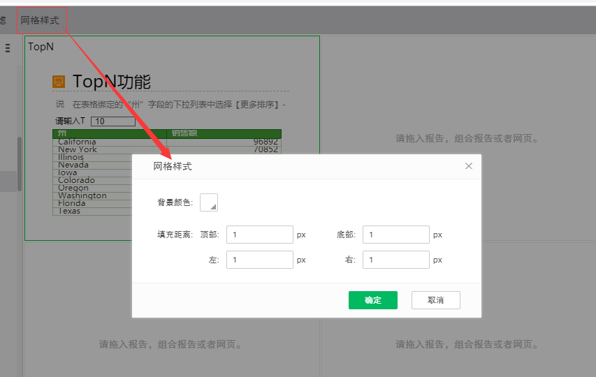Click the 顶部 padding input field

[x=259, y=235]
